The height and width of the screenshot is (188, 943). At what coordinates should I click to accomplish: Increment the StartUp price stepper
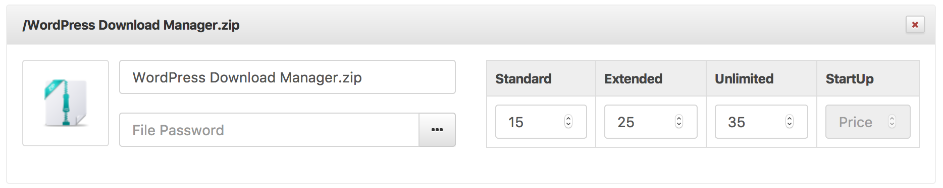click(x=892, y=118)
